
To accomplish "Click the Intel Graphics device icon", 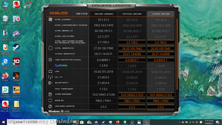I will 50,48.
